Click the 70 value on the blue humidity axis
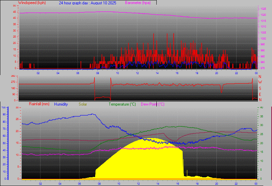The image size is (272, 186). pos(4,129)
